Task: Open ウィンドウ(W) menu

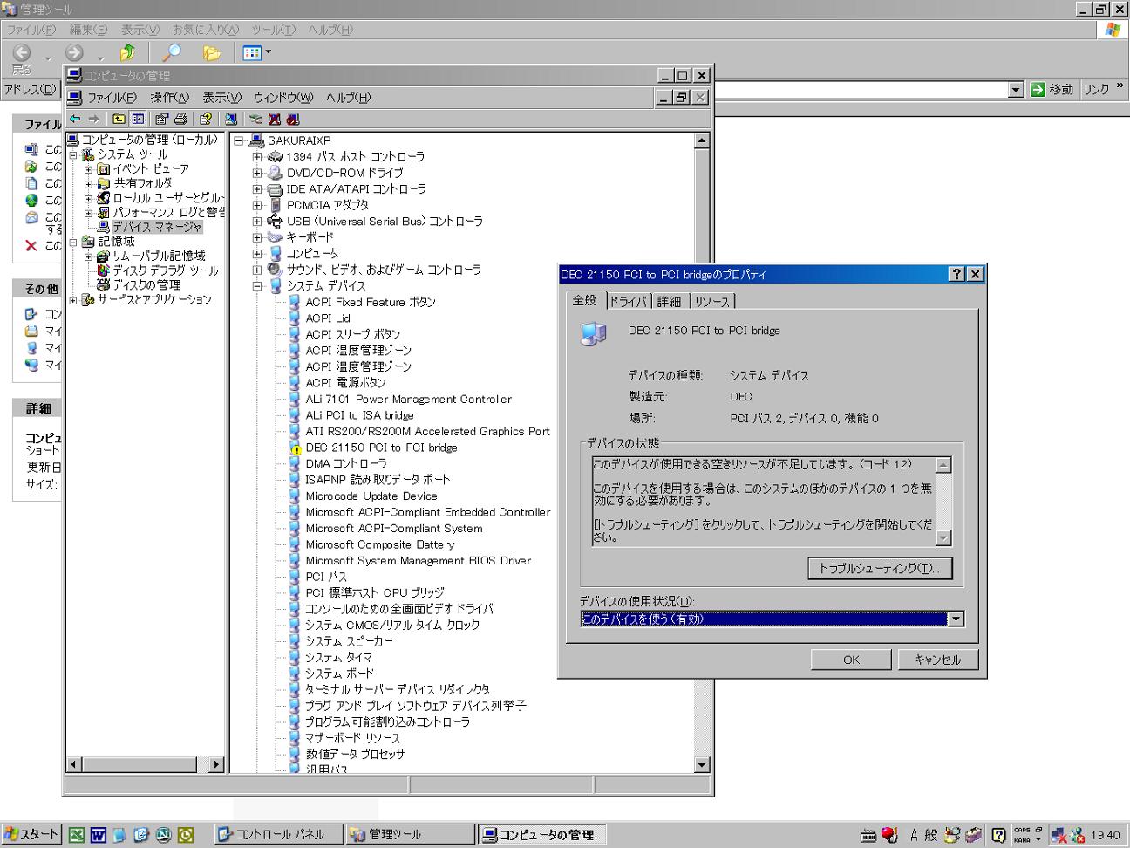Action: (283, 98)
